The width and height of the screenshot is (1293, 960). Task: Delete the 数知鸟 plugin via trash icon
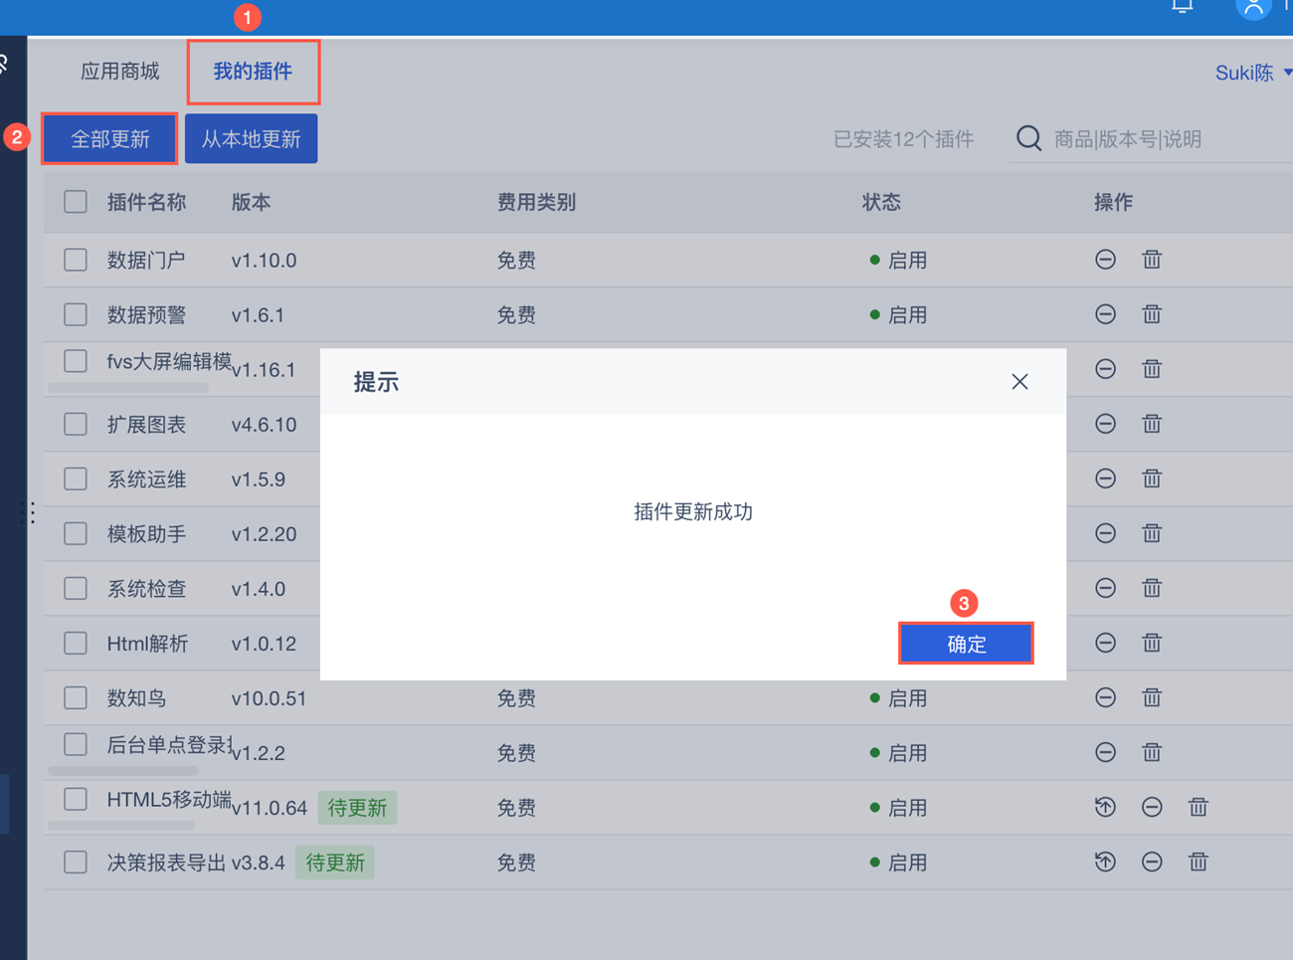click(x=1152, y=697)
